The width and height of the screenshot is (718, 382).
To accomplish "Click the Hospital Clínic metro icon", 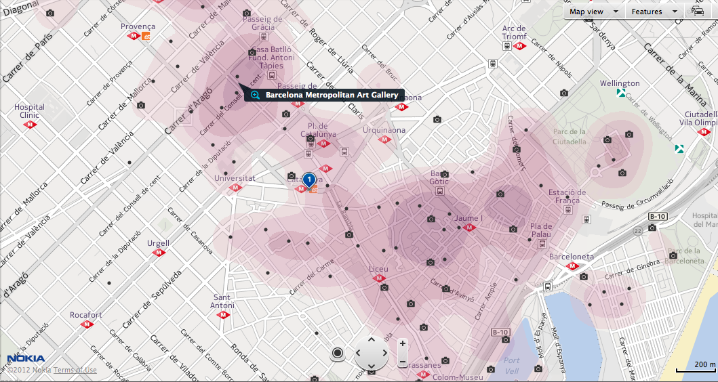I will (x=30, y=125).
